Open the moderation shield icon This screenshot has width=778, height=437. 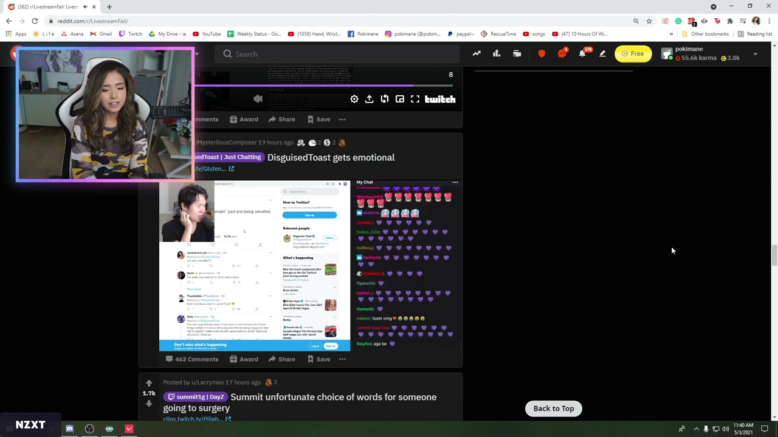pyautogui.click(x=542, y=54)
